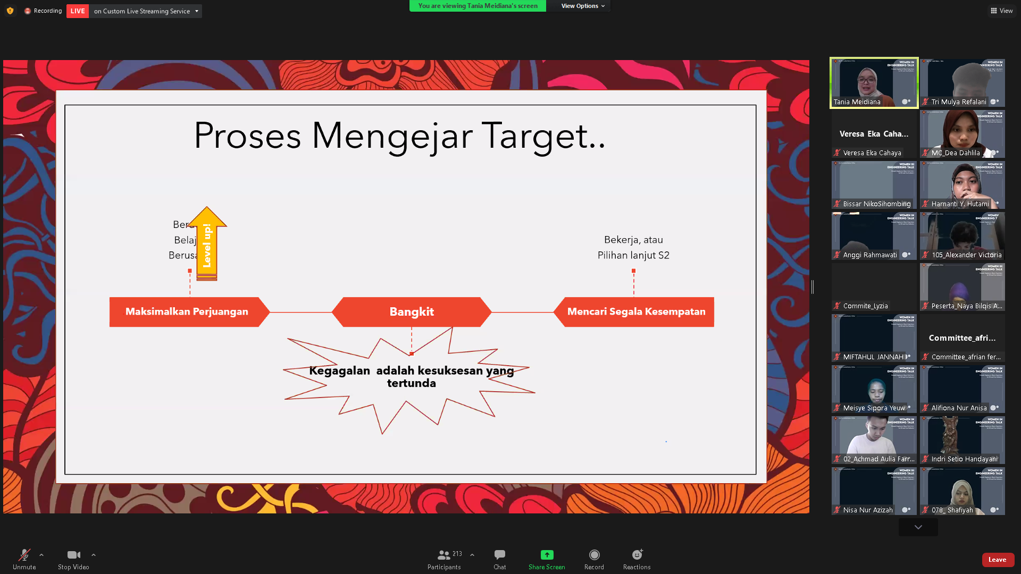Click the Share Screen icon
The width and height of the screenshot is (1021, 574).
[547, 555]
